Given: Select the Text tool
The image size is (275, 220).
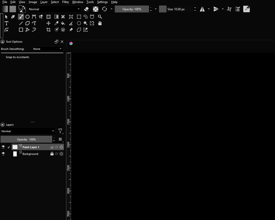Looking at the screenshot, I should click(x=6, y=23).
